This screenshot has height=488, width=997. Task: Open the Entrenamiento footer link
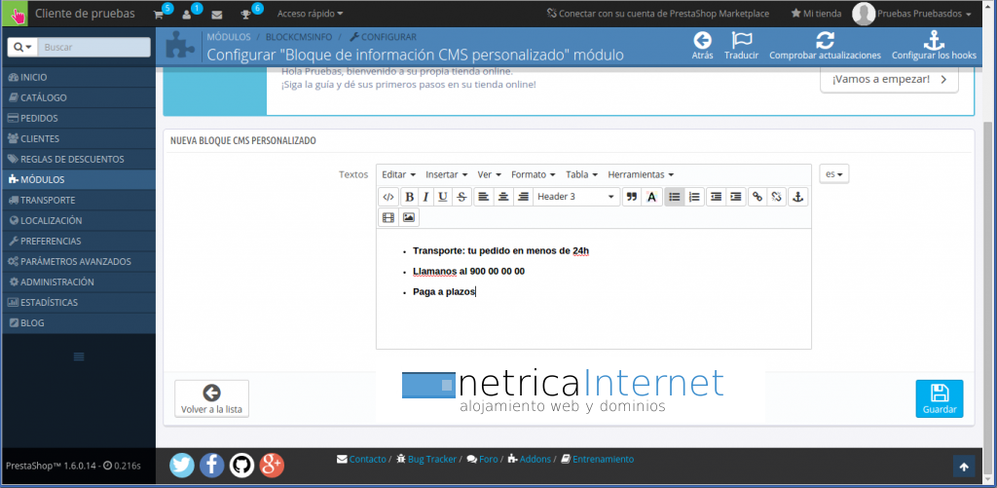point(597,459)
